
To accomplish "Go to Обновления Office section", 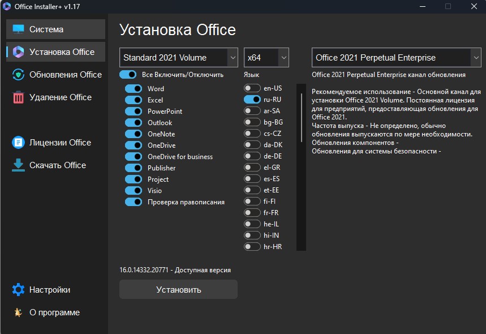I will 56,74.
